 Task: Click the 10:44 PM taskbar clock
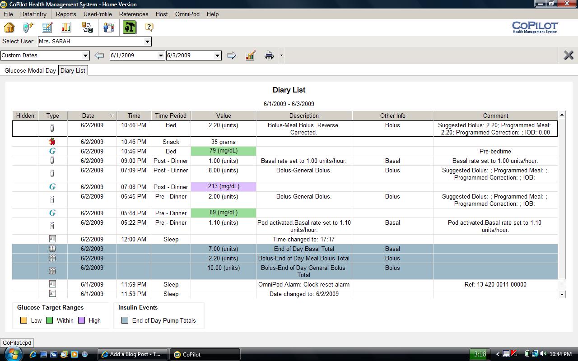560,354
